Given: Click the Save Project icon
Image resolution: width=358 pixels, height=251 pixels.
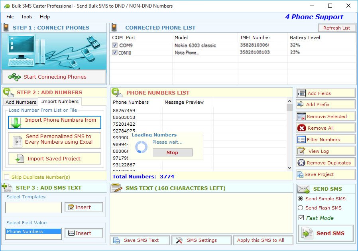Looking at the screenshot, I should [300, 174].
